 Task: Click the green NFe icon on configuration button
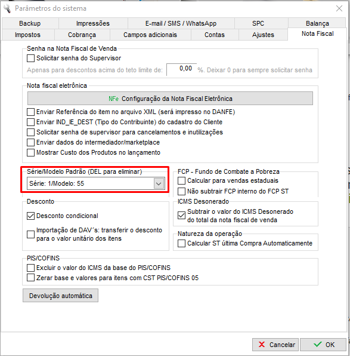click(113, 99)
